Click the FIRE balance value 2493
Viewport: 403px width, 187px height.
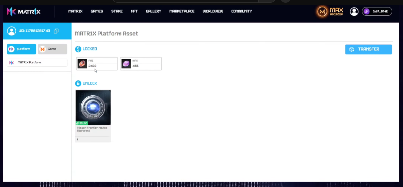coord(92,66)
